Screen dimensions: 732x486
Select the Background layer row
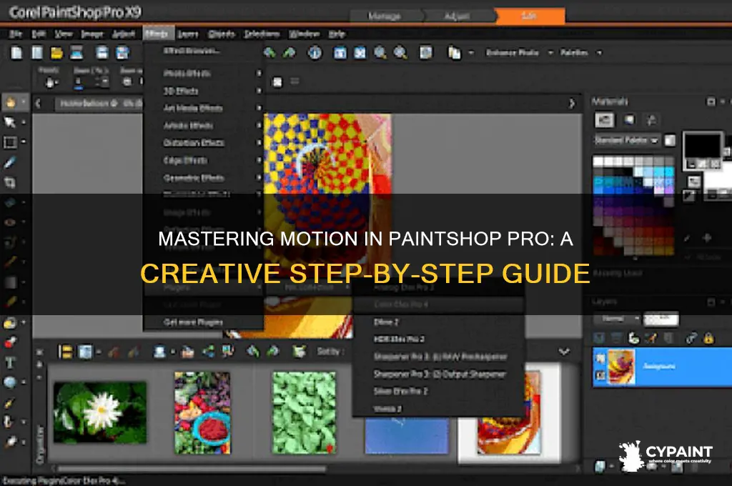[662, 367]
